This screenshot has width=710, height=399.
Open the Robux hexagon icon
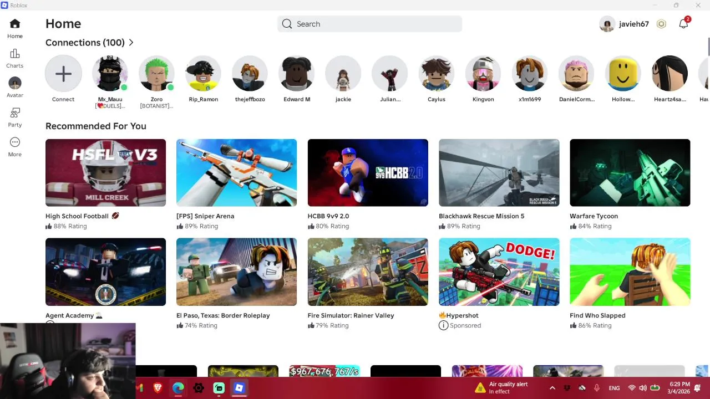661,24
